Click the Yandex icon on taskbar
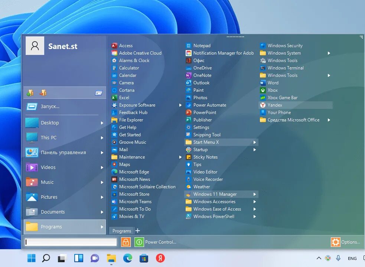The height and width of the screenshot is (267, 365). click(160, 258)
